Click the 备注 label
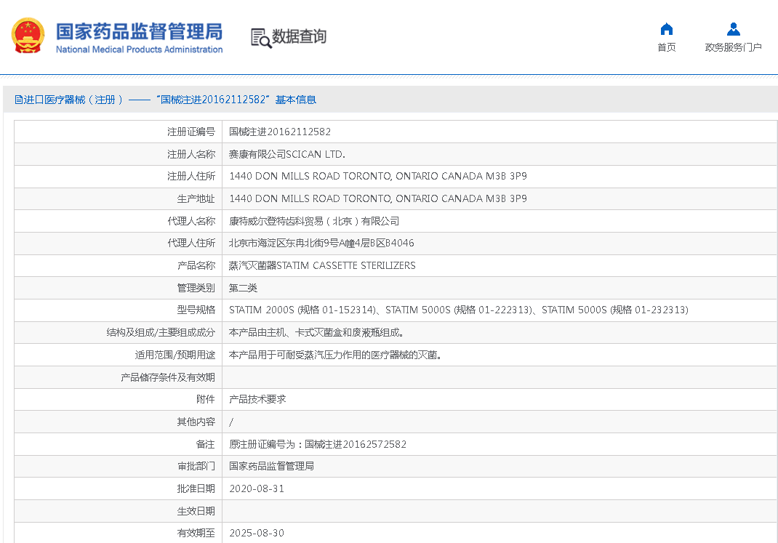The width and height of the screenshot is (778, 543). (x=206, y=444)
